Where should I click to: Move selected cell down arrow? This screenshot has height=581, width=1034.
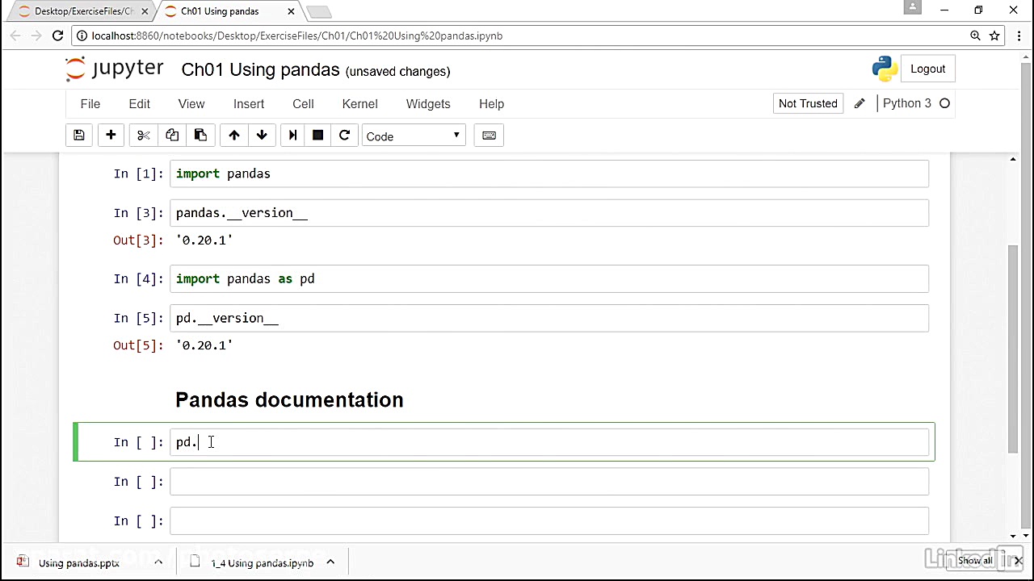262,136
